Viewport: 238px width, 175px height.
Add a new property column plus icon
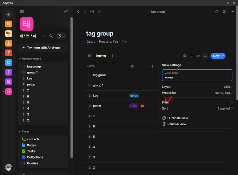153,66
